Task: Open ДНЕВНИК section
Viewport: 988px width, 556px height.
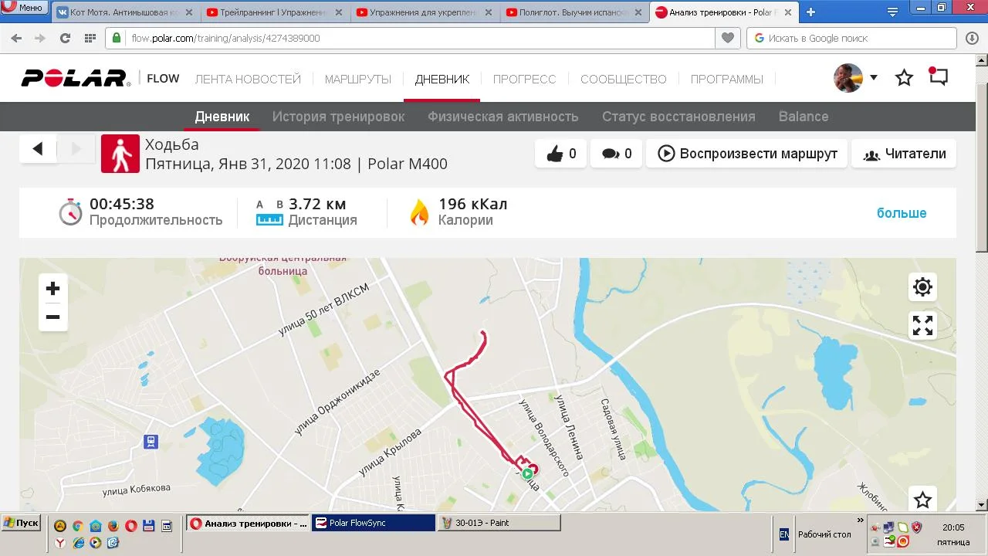Action: tap(442, 79)
